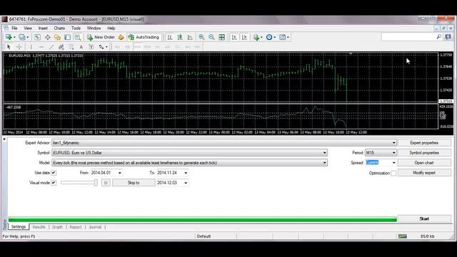Open the Periods clock icon
This screenshot has width=457, height=257.
269,37
